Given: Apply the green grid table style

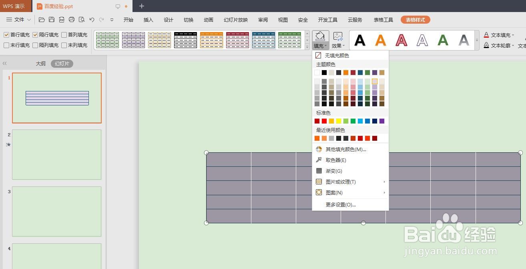Looking at the screenshot, I should (x=107, y=40).
